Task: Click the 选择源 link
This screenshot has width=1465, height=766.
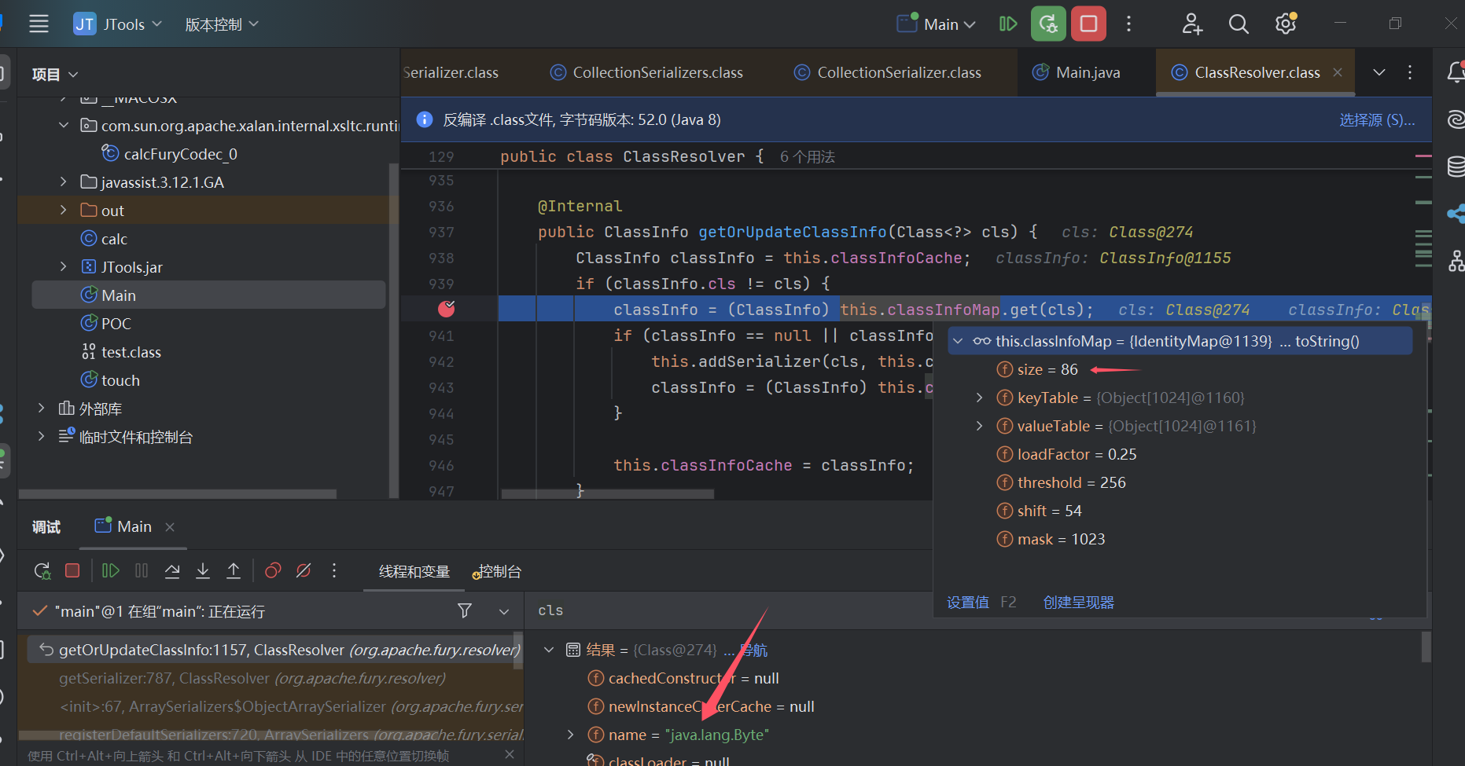Action: pyautogui.click(x=1377, y=120)
